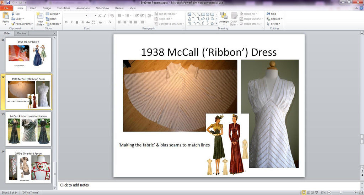The width and height of the screenshot is (364, 195).
Task: Select the Format Painter tool
Action: click(22, 24)
